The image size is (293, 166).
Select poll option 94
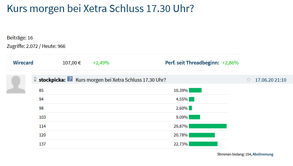point(42,99)
